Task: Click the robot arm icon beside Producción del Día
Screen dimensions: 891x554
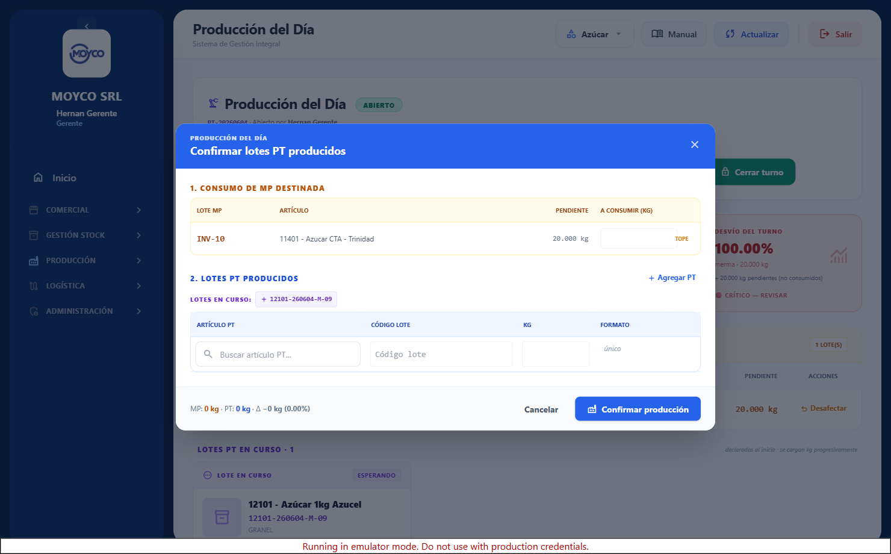Action: click(213, 104)
